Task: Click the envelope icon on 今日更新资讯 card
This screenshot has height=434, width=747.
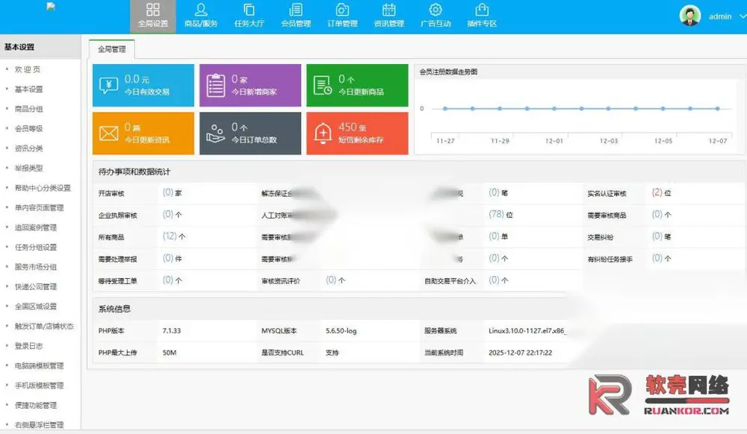Action: click(108, 133)
